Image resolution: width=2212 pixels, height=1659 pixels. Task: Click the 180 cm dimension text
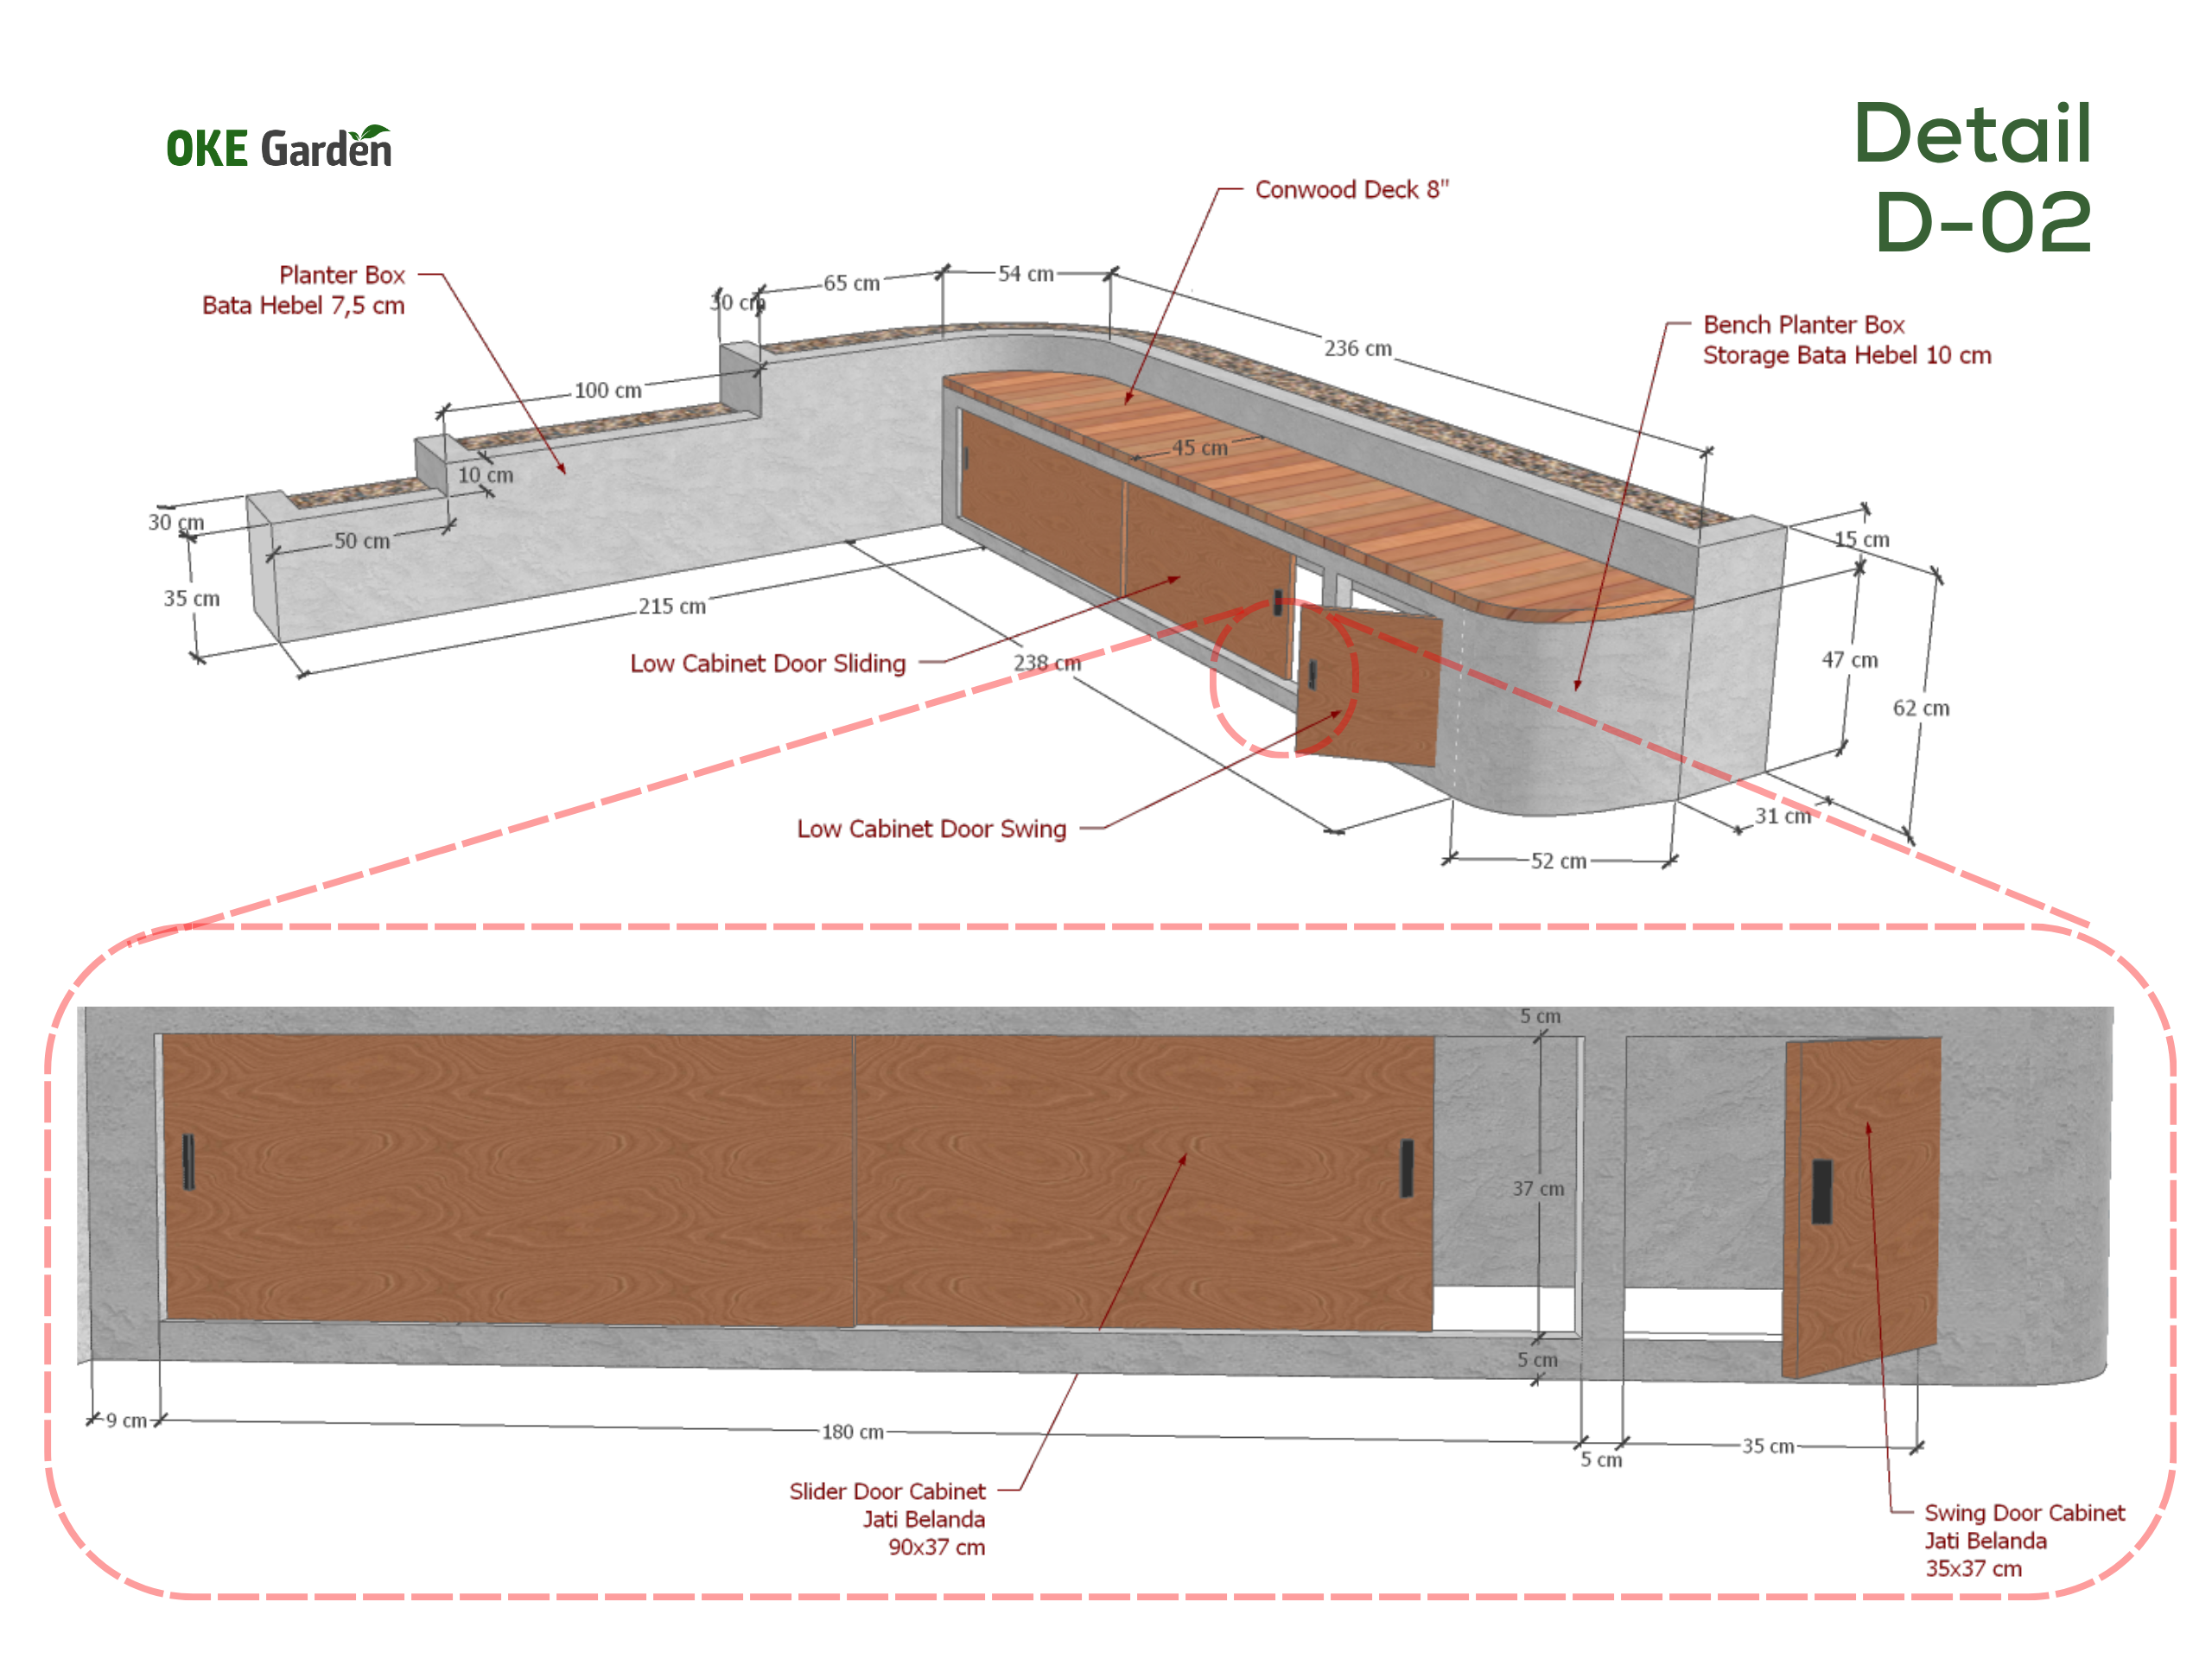click(x=852, y=1432)
